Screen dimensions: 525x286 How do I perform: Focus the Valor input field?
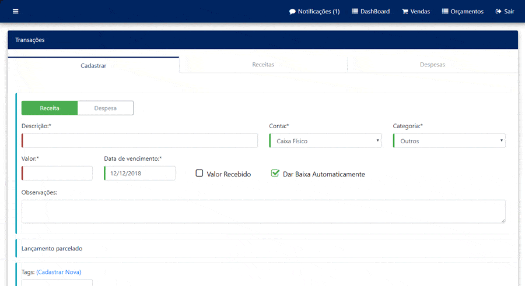tap(57, 174)
